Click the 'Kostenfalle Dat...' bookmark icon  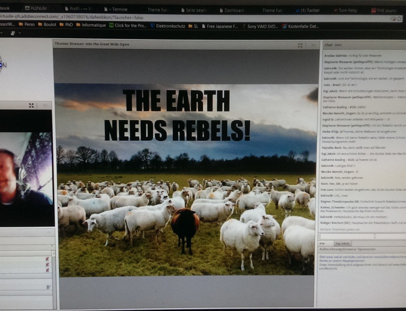[285, 26]
